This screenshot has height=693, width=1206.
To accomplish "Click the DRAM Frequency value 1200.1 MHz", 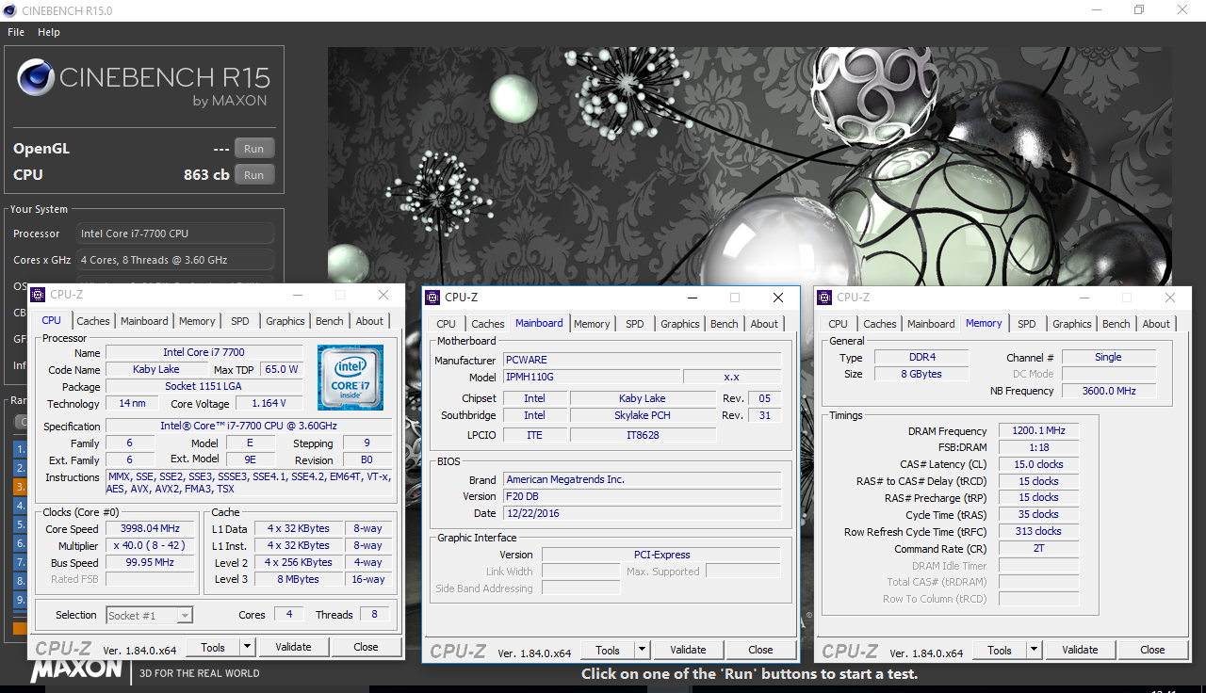I will coord(1038,431).
